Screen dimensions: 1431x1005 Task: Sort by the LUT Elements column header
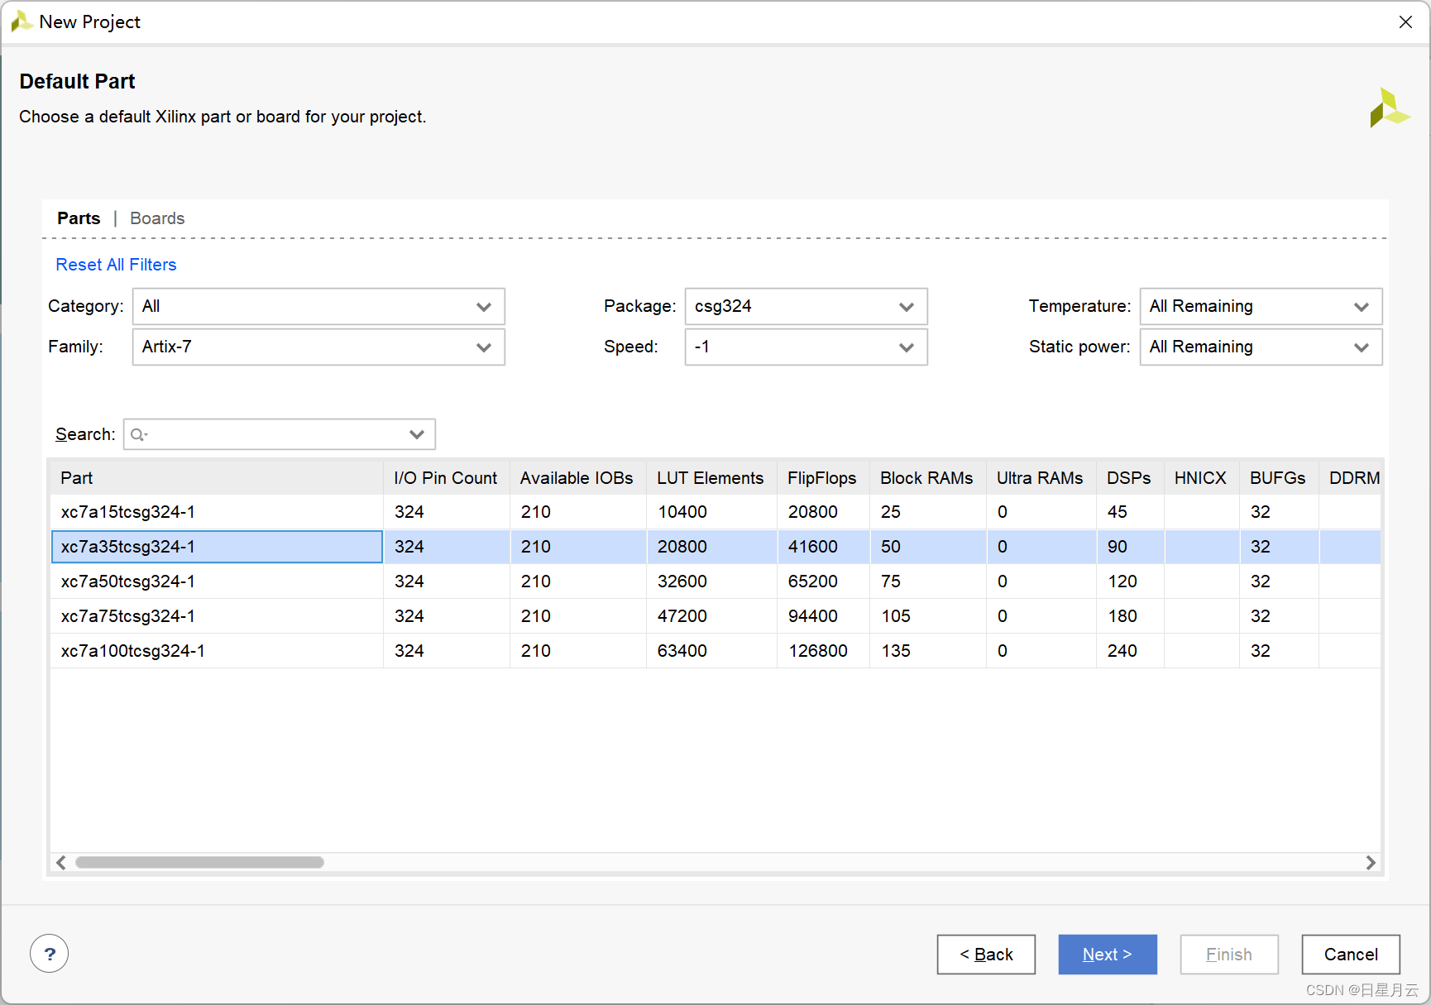coord(710,478)
